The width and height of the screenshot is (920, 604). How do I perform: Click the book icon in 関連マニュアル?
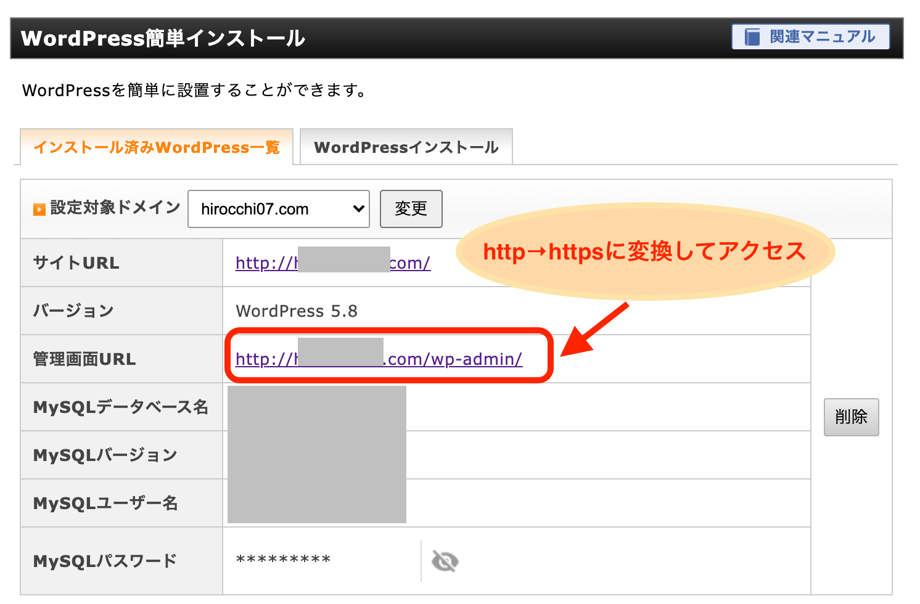pyautogui.click(x=752, y=37)
